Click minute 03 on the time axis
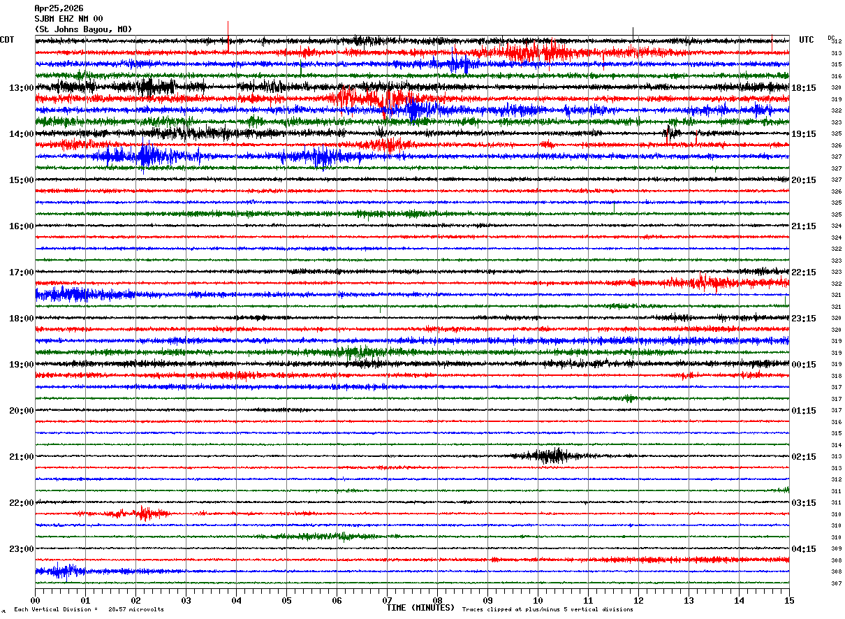This screenshot has height=619, width=845. pyautogui.click(x=186, y=600)
